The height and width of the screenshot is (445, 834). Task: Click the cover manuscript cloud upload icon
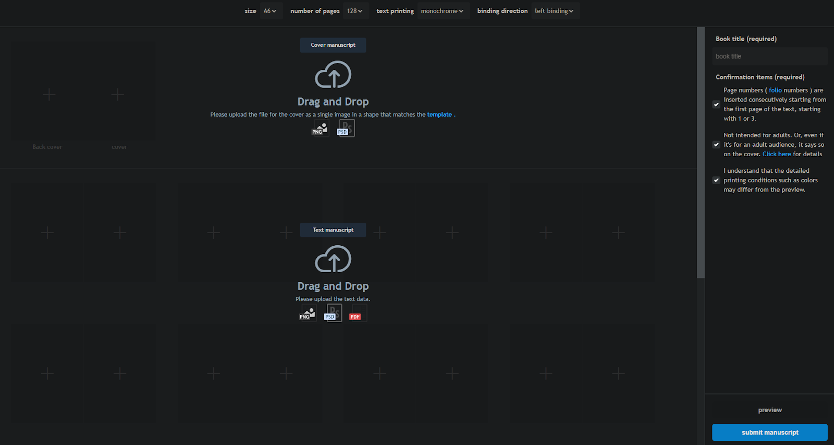pos(333,75)
